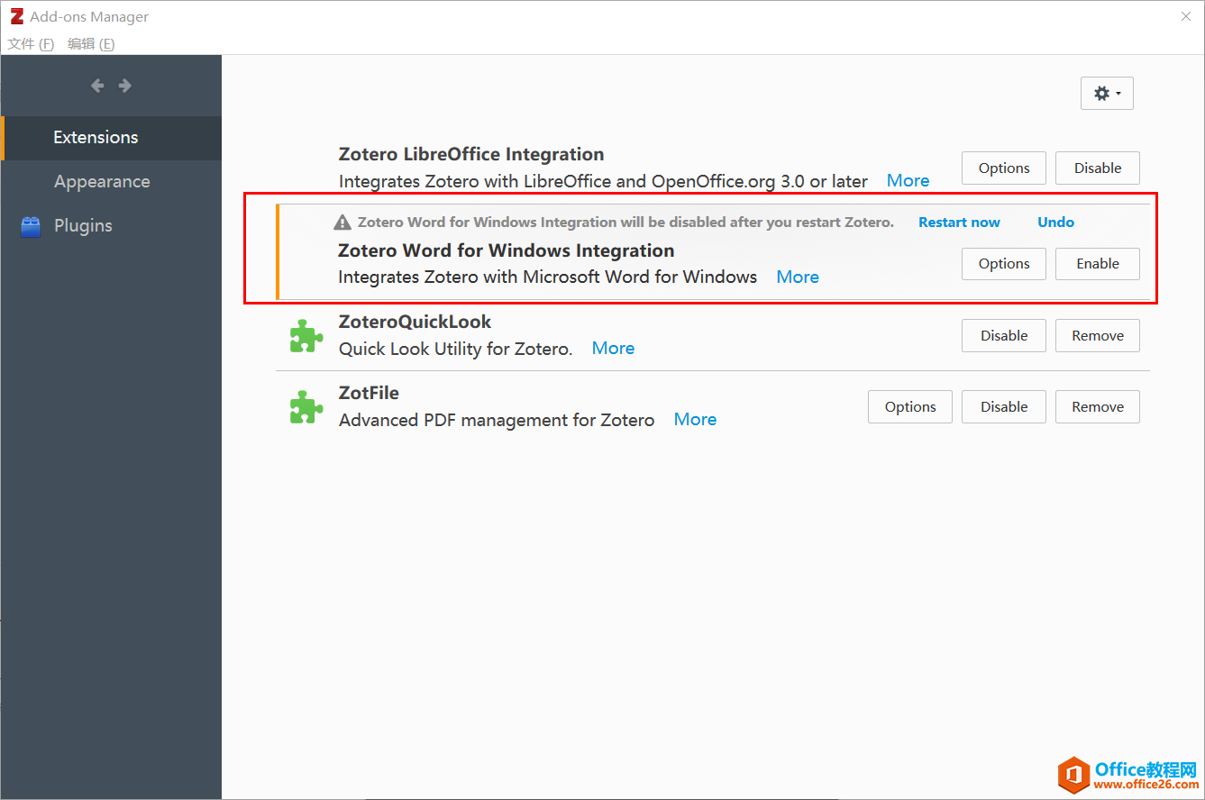Select the ZoteroQuickLook extension name
Viewport: 1205px width, 800px height.
[415, 322]
